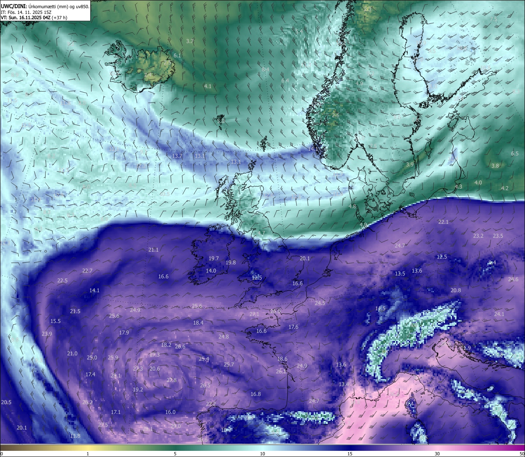Click the 17.9 map value
Viewport: 525px width, 457px height.
tap(124, 333)
